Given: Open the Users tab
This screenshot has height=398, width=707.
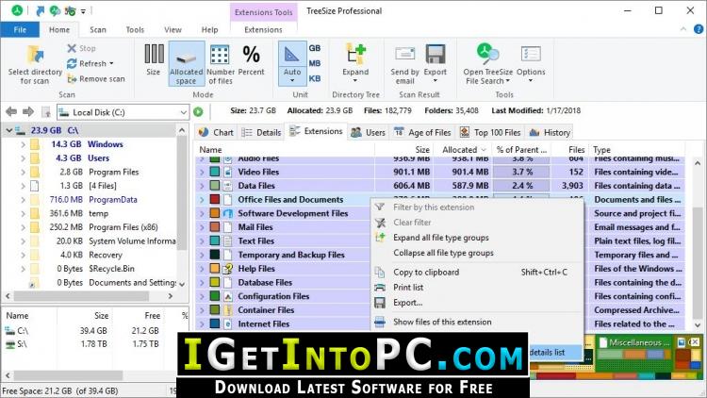Looking at the screenshot, I should 369,132.
